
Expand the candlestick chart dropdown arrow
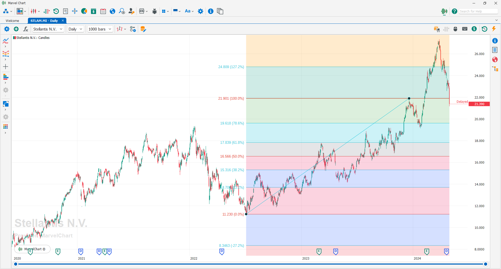click(39, 11)
